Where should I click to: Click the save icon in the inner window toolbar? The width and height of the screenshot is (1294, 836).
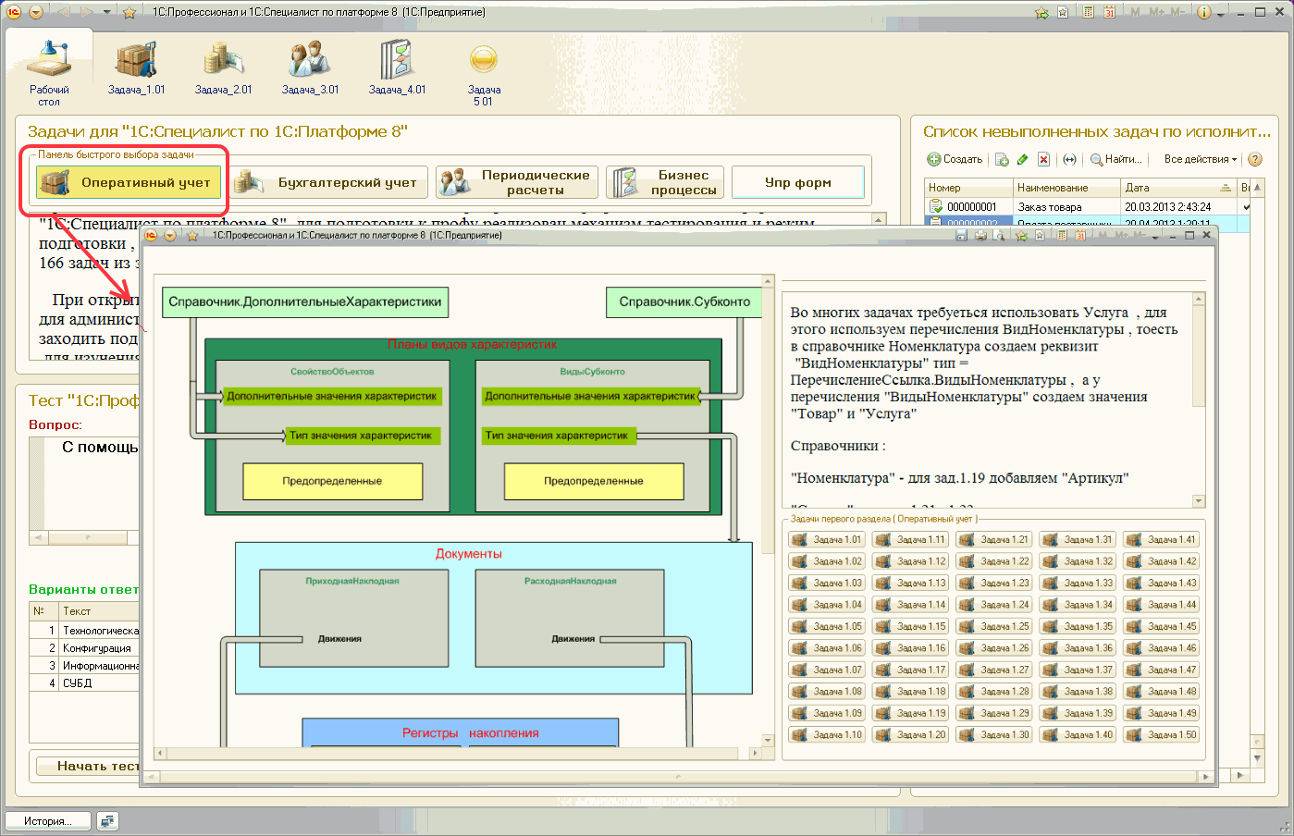[961, 236]
